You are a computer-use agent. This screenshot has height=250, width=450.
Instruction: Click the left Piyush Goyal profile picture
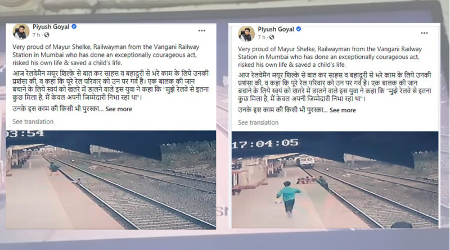click(21, 31)
